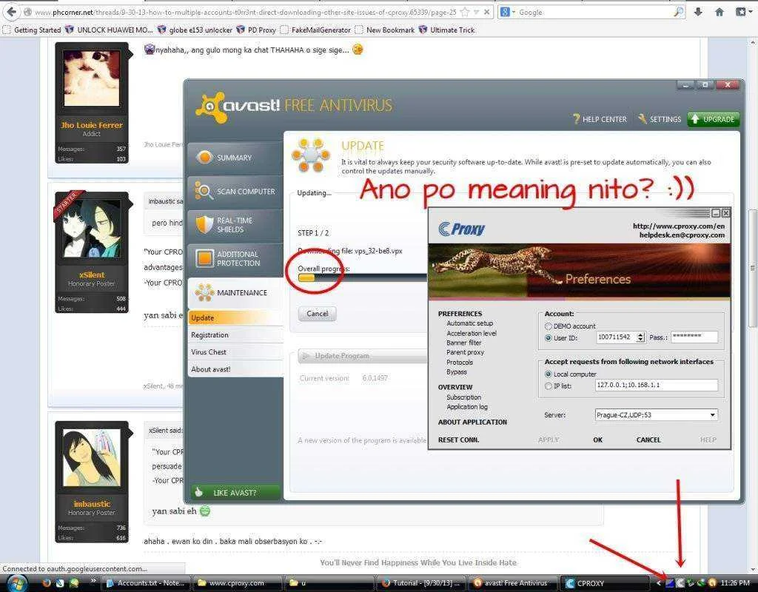This screenshot has width=758, height=592.
Task: Open Automatic setup in CProxy preferences
Action: (x=469, y=323)
